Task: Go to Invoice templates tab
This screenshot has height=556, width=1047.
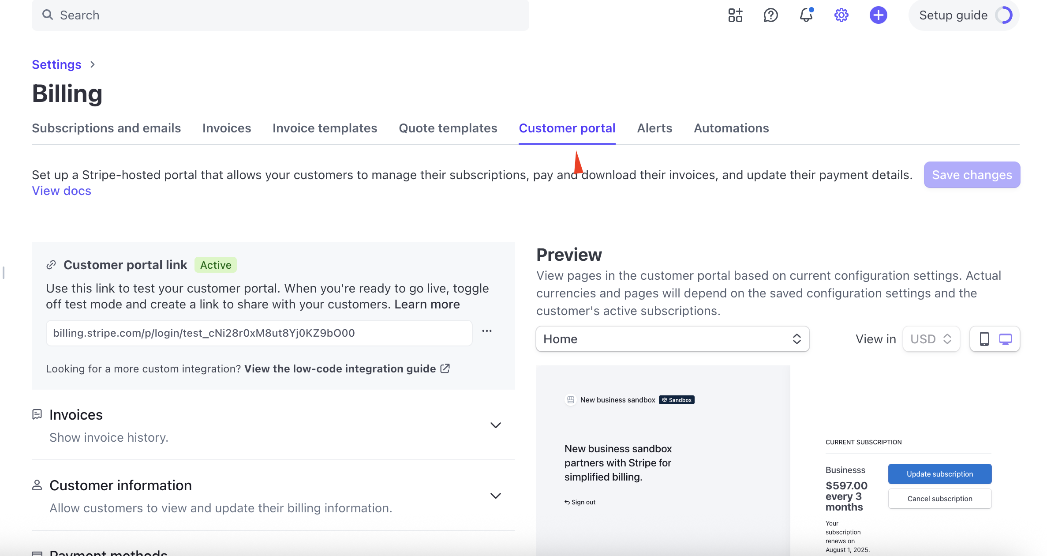Action: pyautogui.click(x=325, y=128)
